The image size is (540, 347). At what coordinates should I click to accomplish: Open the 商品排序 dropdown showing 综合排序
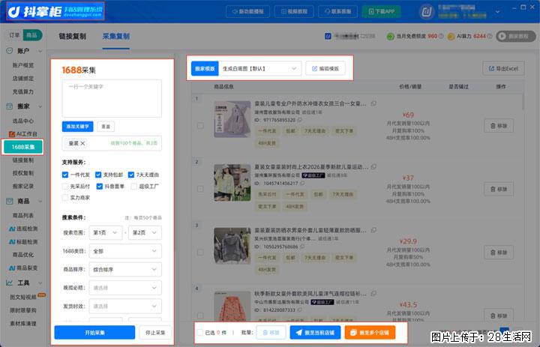click(125, 270)
